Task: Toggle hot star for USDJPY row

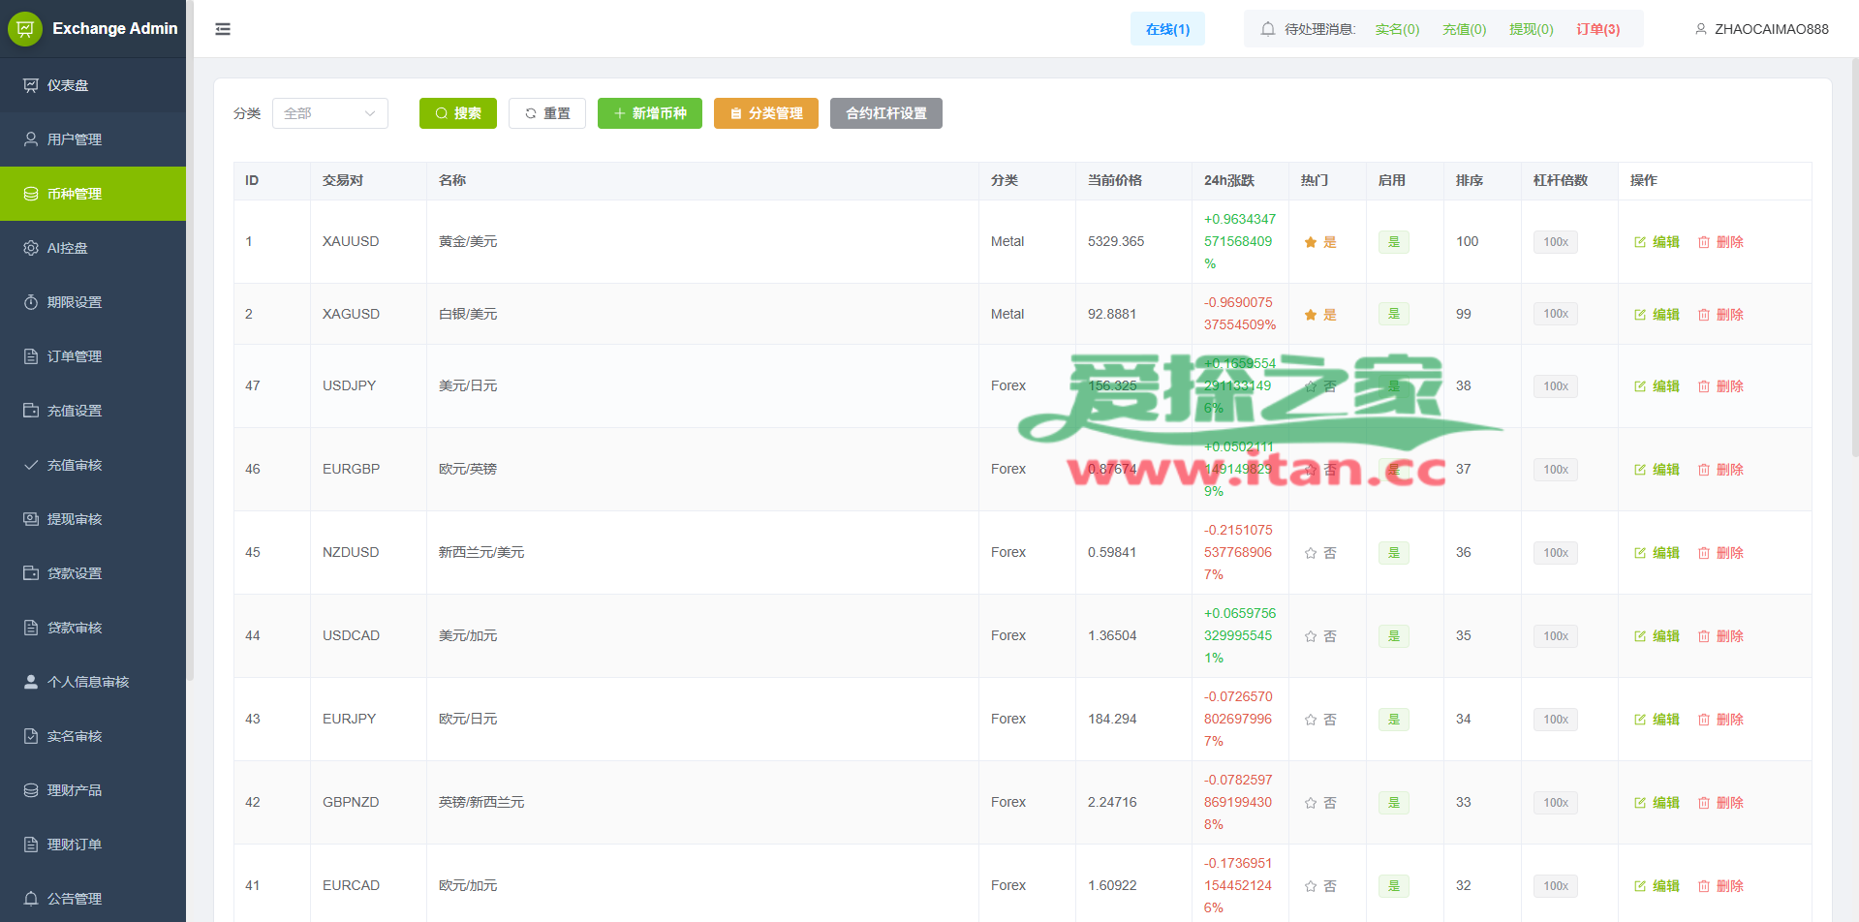Action: point(1311,386)
